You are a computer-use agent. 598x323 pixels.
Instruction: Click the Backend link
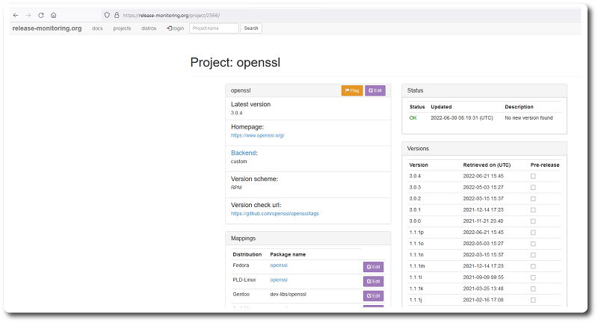pyautogui.click(x=244, y=153)
